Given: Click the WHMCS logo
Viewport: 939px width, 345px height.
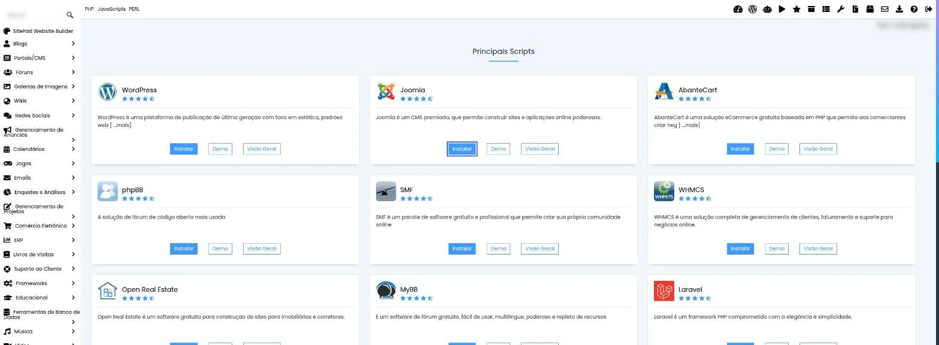Looking at the screenshot, I should (x=664, y=191).
